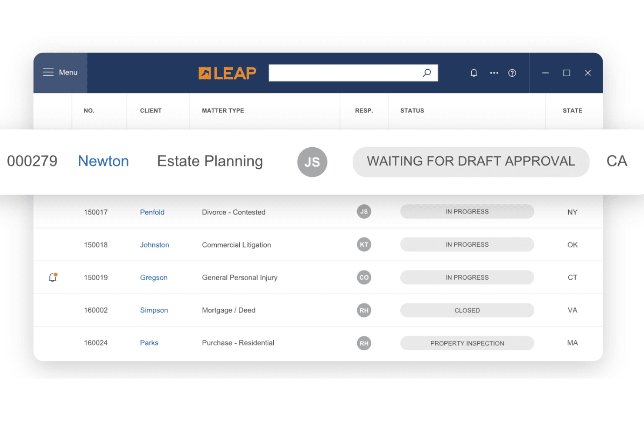644x430 pixels.
Task: Click reminder bell icon on Gregson row
Action: pos(53,277)
